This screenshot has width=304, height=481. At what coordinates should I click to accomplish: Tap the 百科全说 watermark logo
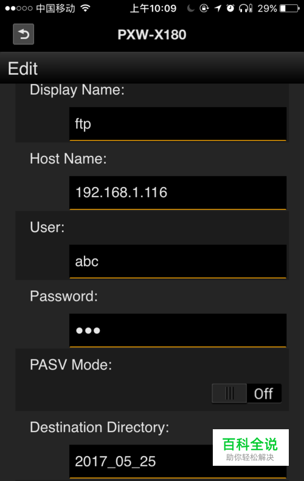click(250, 448)
